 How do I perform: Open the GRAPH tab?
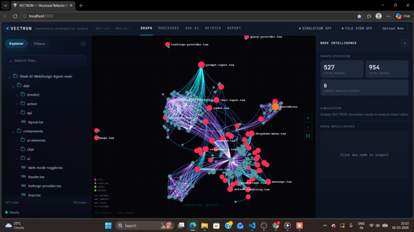(146, 28)
